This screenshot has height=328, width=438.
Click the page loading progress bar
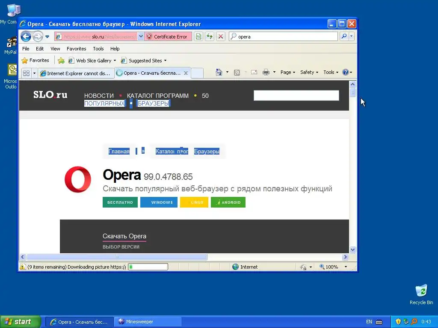point(148,267)
